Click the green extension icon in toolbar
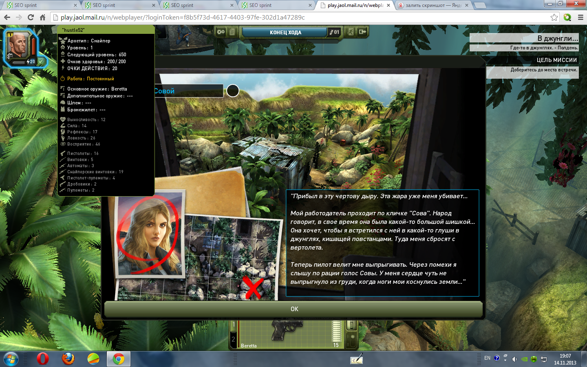This screenshot has height=367, width=587. tap(567, 18)
